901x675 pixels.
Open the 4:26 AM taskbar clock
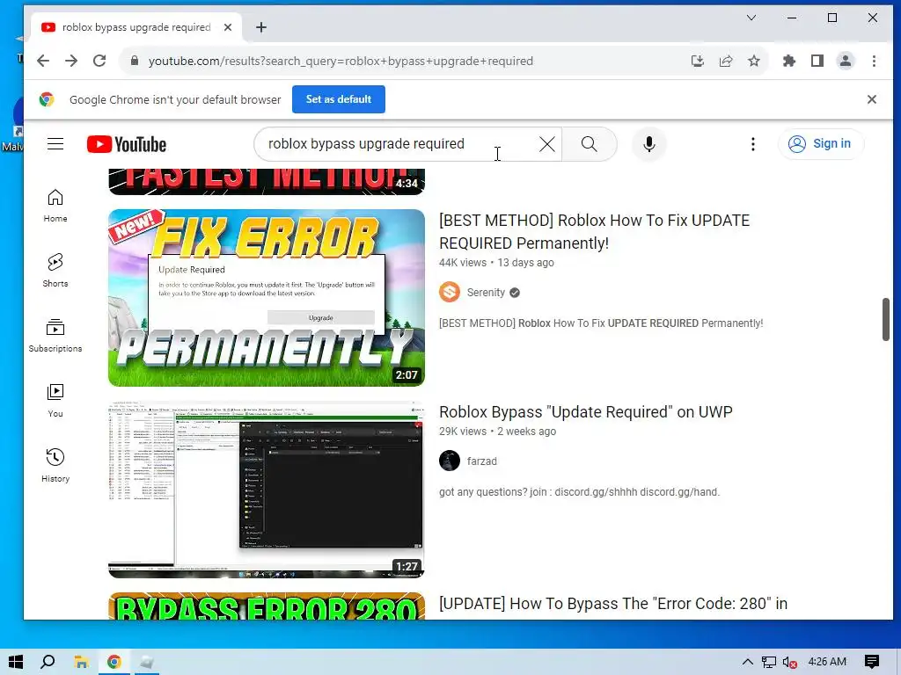pos(827,662)
